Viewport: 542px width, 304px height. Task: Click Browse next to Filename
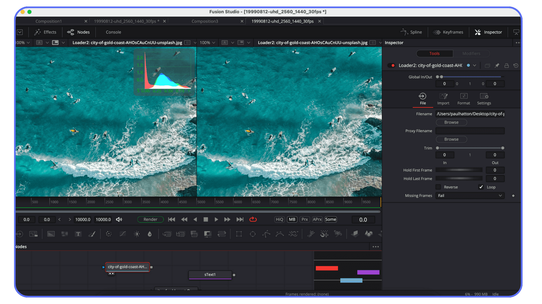click(x=451, y=122)
